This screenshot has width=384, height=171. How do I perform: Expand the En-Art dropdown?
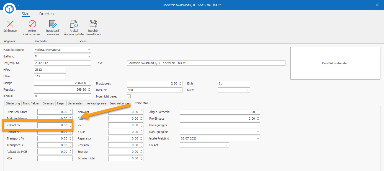[227, 145]
